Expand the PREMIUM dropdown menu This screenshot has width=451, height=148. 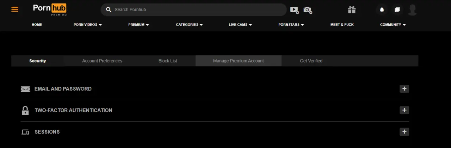click(x=138, y=25)
